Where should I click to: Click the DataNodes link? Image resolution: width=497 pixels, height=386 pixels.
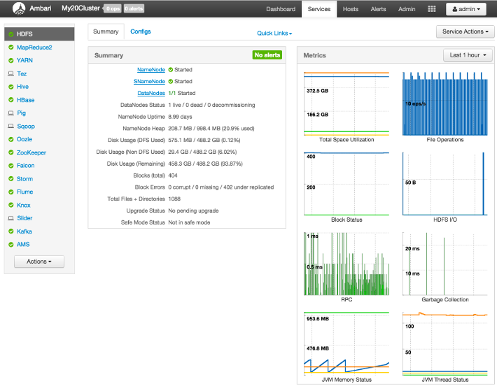tap(151, 93)
